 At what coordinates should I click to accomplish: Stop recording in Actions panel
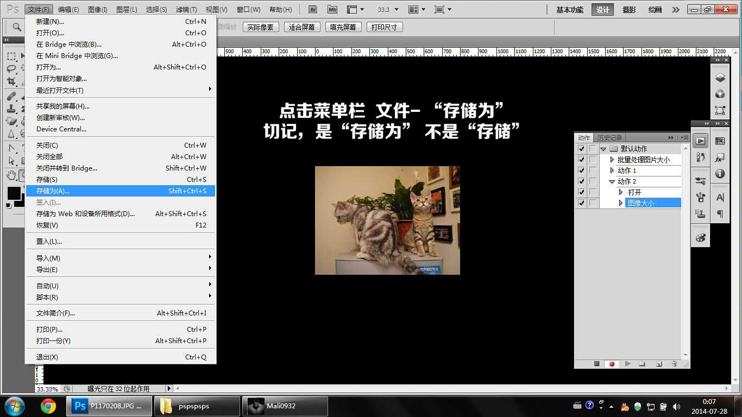click(596, 364)
